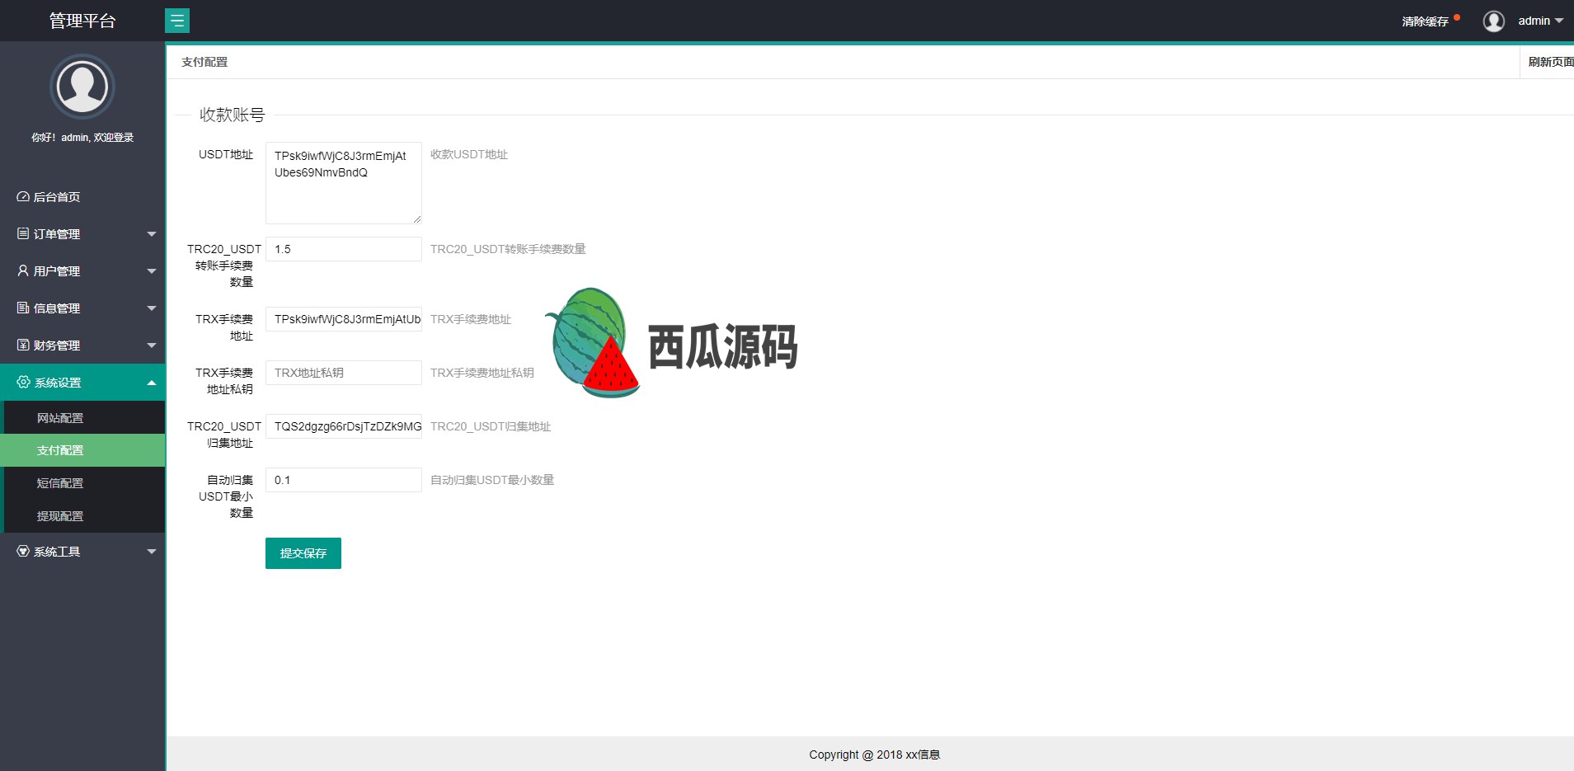Viewport: 1574px width, 771px height.
Task: Click the hint text TRC20_USDT归集地址
Action: 491,426
